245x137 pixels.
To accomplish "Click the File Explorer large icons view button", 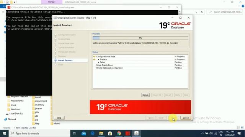I will 242,128.
